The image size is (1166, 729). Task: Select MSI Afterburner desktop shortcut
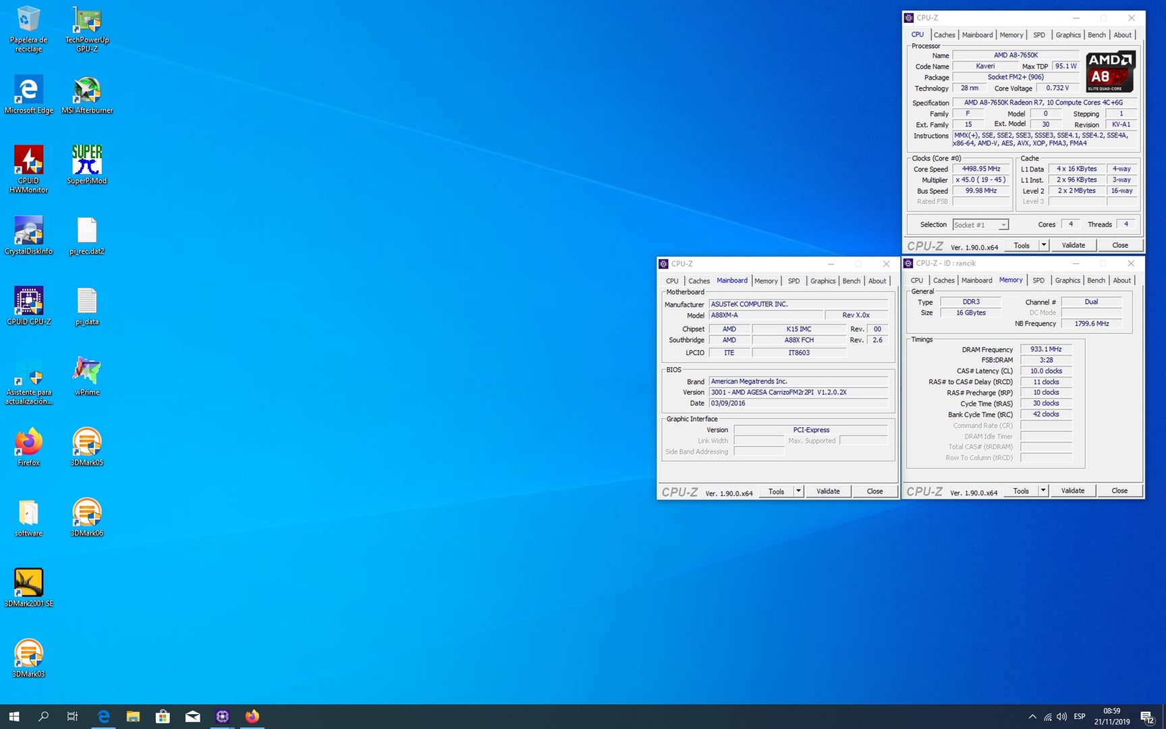click(87, 94)
